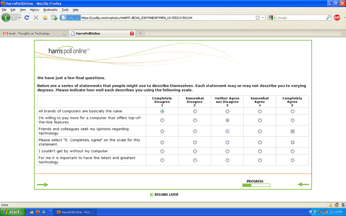Click the green survey next arrow

point(43,185)
